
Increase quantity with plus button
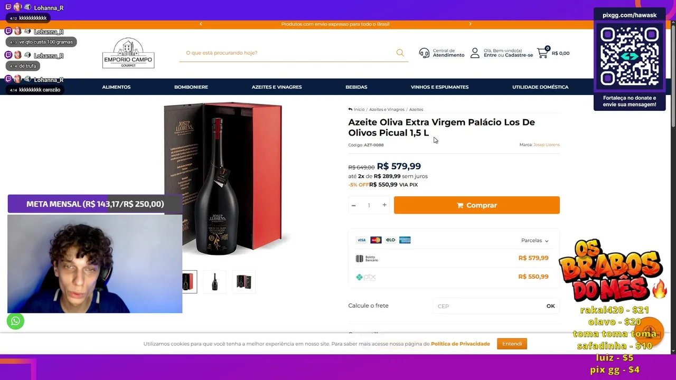tap(384, 205)
